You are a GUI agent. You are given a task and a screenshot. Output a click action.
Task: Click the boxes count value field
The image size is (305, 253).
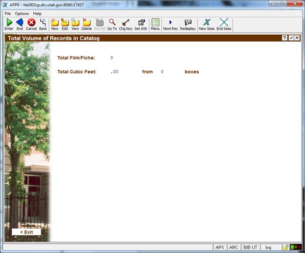point(162,72)
